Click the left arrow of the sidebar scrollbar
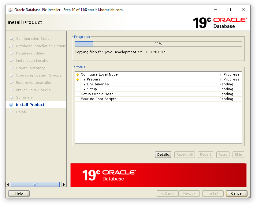This screenshot has width=257, height=205. pos(8,184)
